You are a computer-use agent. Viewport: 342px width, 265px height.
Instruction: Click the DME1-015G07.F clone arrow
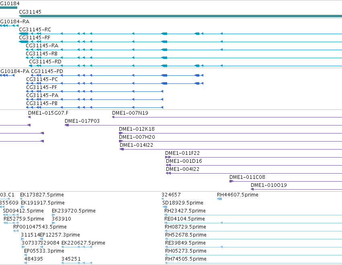[x=29, y=117]
